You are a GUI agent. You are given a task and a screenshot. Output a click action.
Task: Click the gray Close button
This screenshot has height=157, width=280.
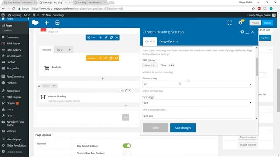point(156,128)
